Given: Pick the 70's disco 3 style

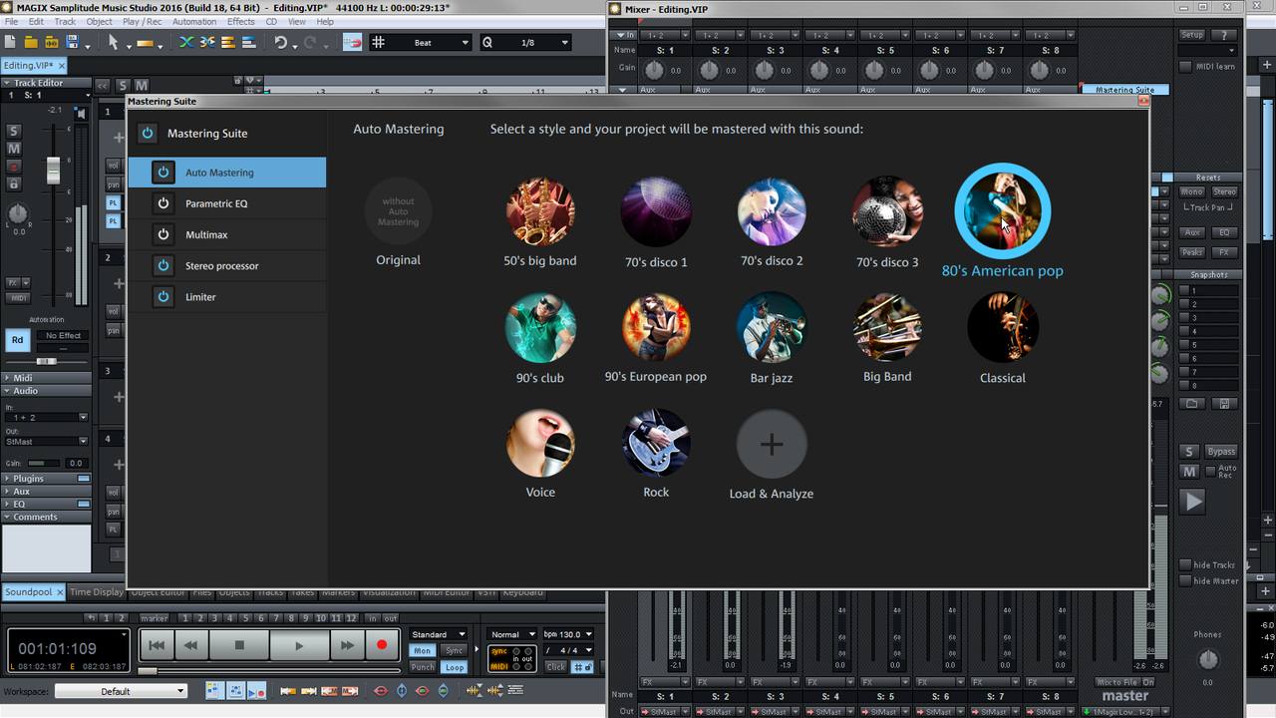Looking at the screenshot, I should pos(887,211).
